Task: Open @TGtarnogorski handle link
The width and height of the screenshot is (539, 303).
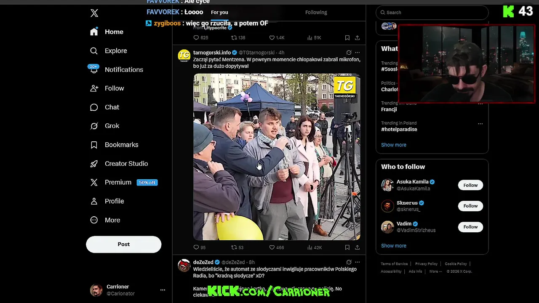Action: click(256, 53)
